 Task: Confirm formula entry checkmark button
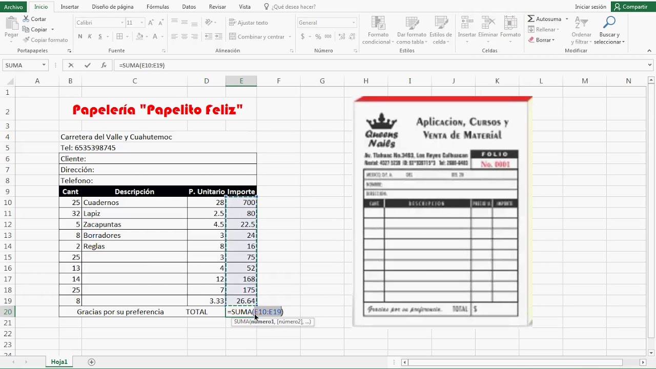click(x=88, y=65)
